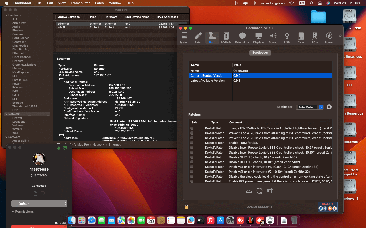This screenshot has height=228, width=366.
Task: Collapse the Network tree in System Information
Action: pyautogui.click(x=6, y=114)
